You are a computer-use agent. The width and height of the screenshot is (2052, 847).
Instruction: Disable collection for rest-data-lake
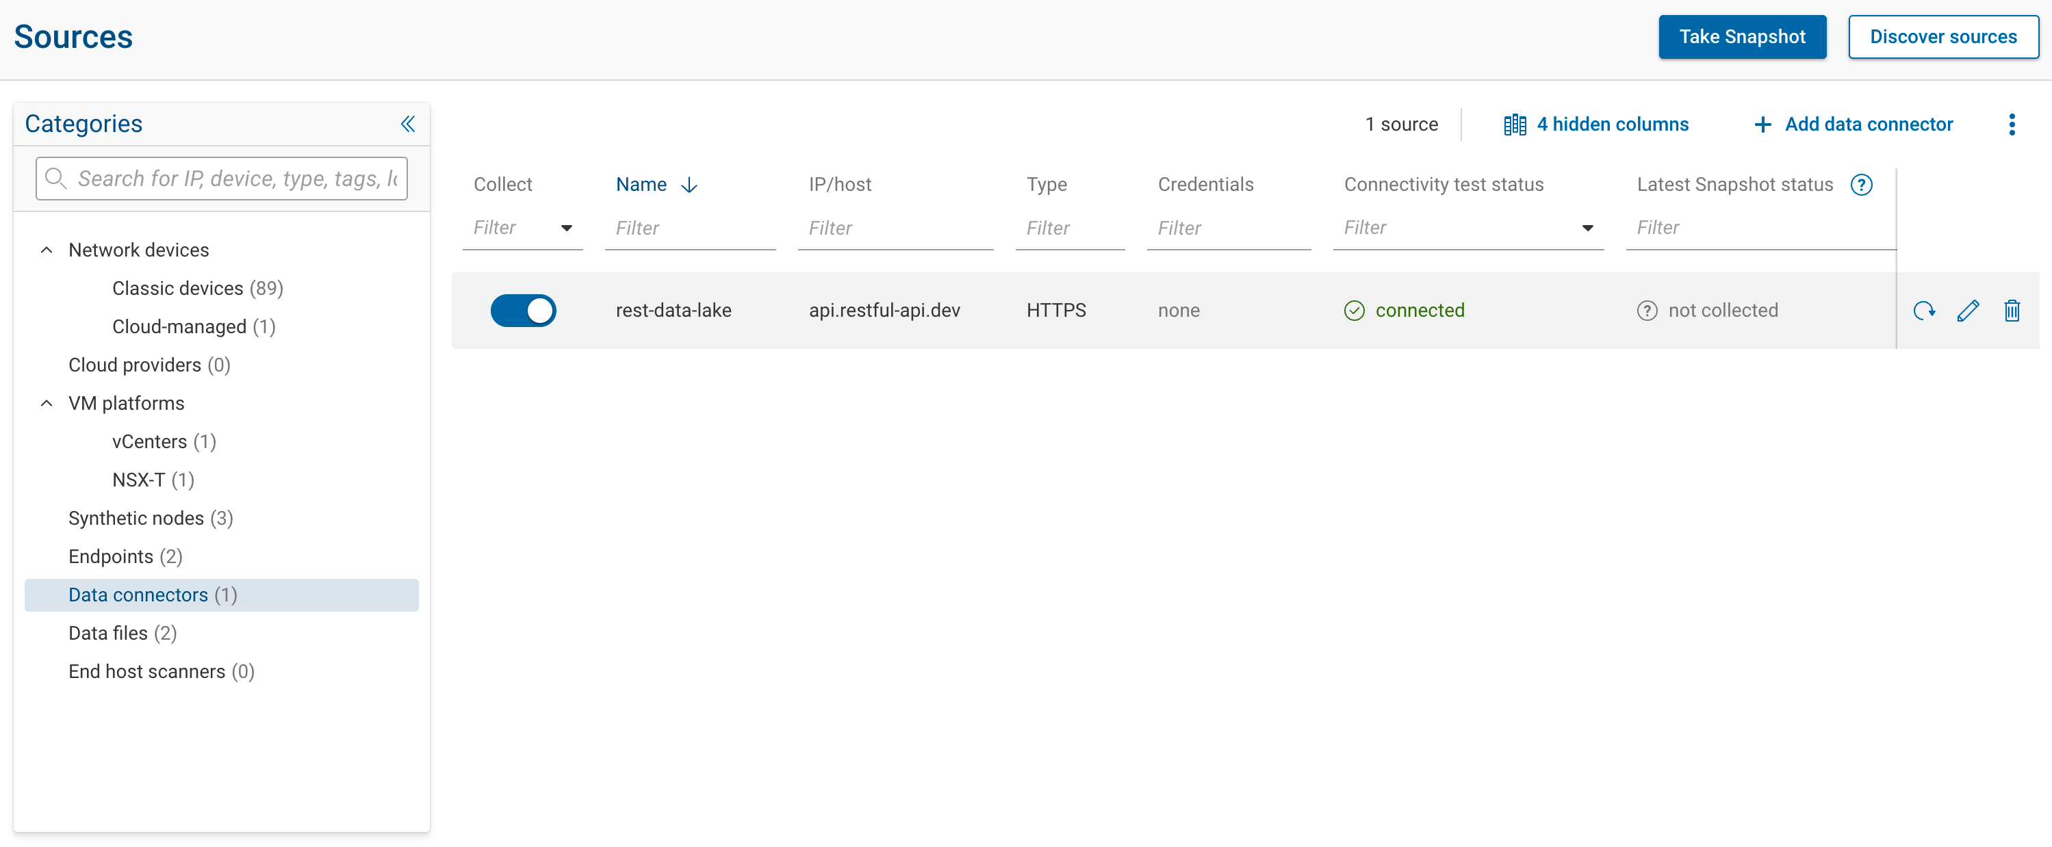pos(524,311)
